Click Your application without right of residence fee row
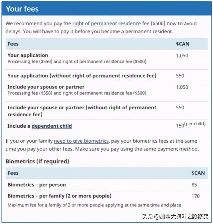Screen dimensions: 213x224 (82, 76)
